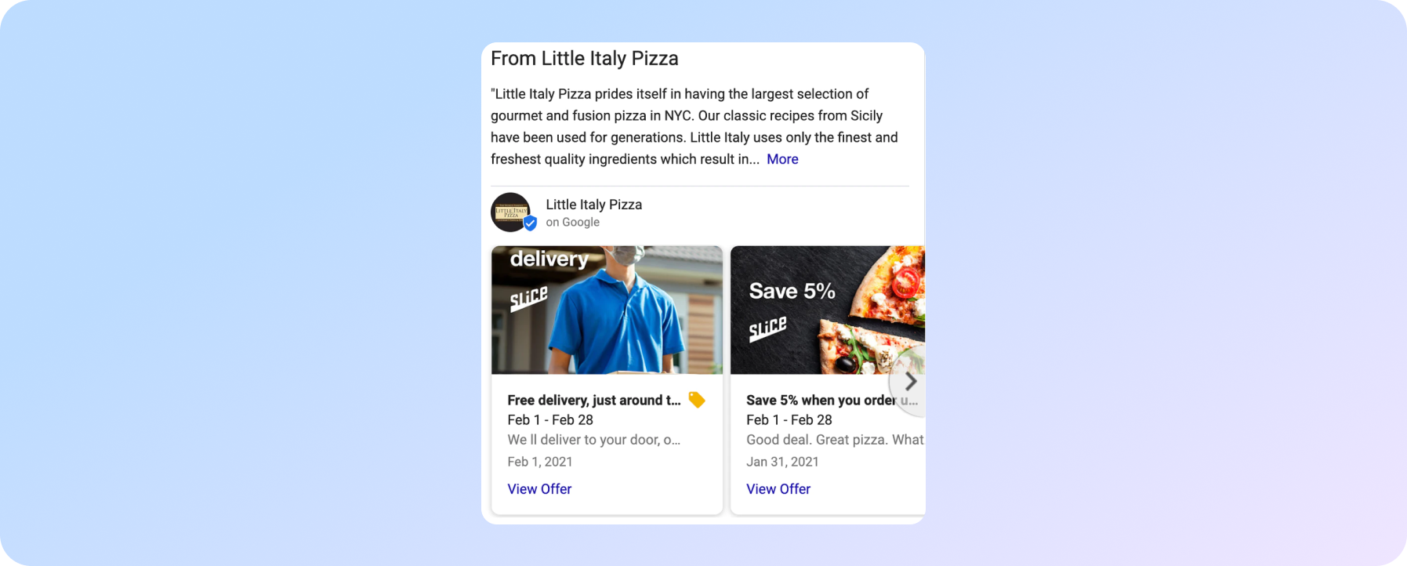This screenshot has height=566, width=1407.
Task: Expand the description with the More link
Action: point(782,159)
